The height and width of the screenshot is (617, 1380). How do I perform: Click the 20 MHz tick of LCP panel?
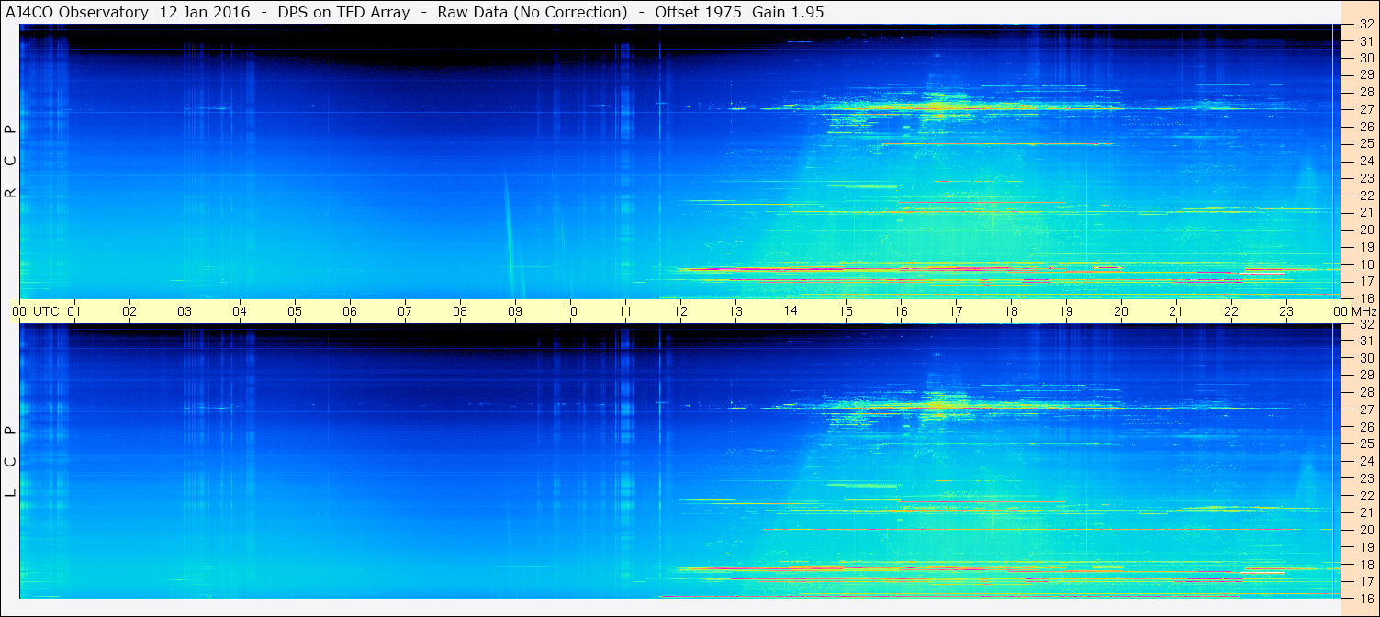pos(1365,530)
